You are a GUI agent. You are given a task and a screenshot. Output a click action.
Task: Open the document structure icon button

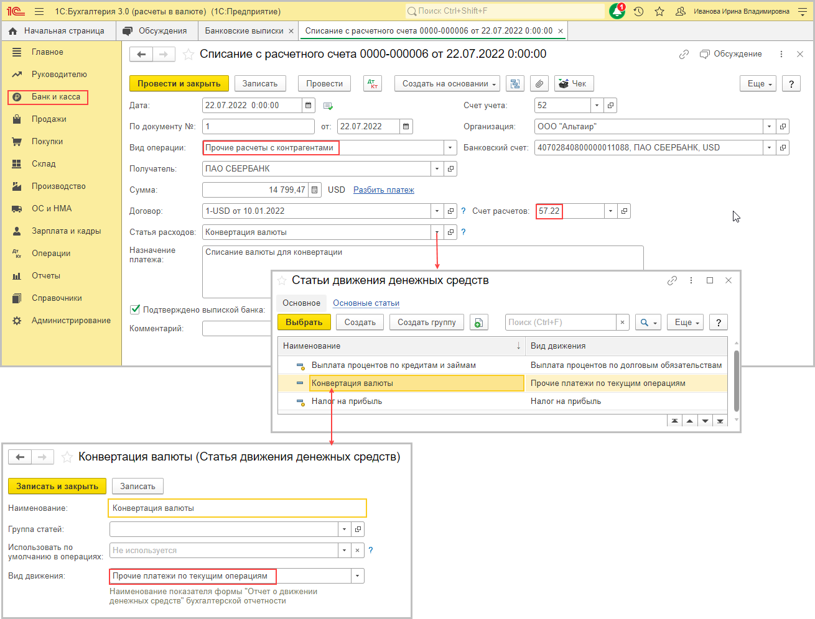coord(515,84)
